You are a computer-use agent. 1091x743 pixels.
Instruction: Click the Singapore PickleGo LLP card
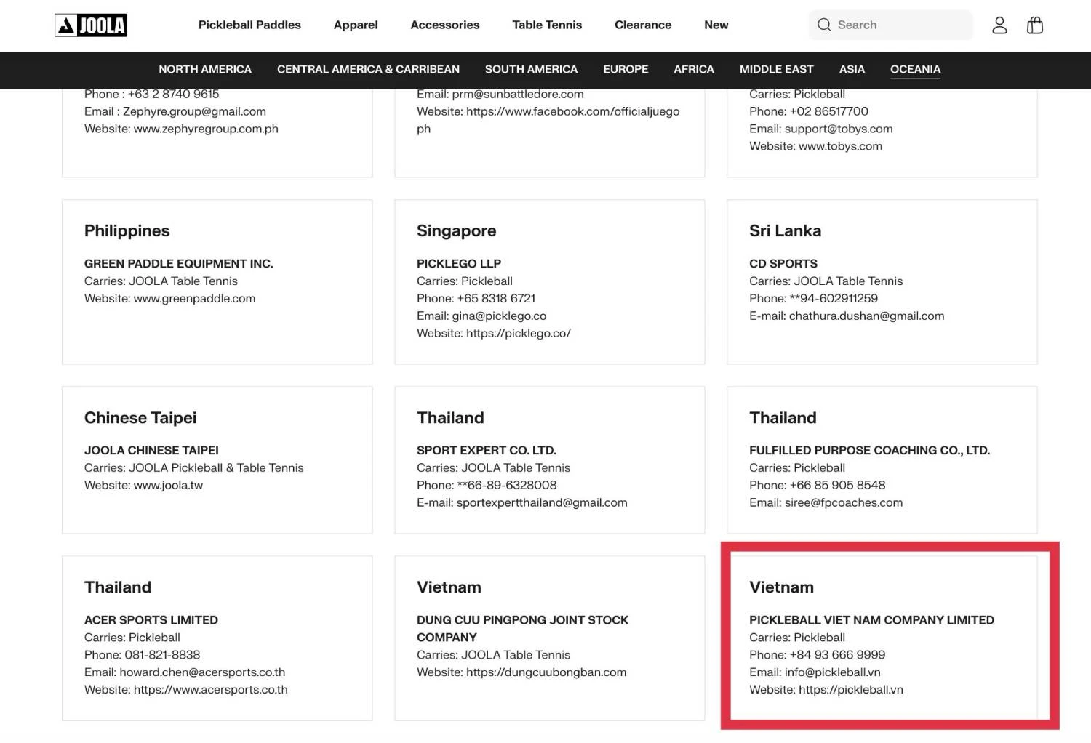tap(549, 281)
